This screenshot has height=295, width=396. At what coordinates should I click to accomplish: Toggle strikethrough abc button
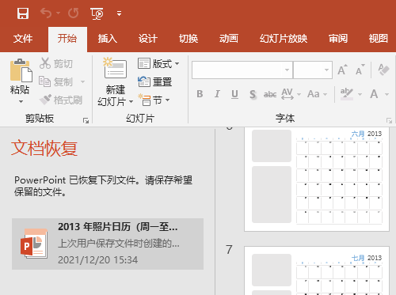pos(270,94)
